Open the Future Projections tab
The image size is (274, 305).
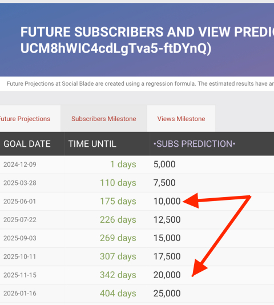coord(25,119)
